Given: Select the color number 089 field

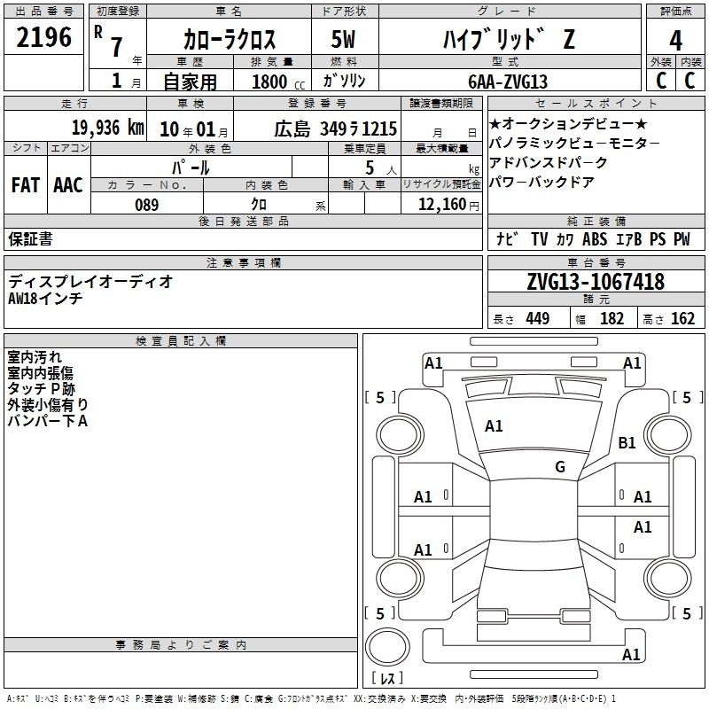Looking at the screenshot, I should click(147, 205).
